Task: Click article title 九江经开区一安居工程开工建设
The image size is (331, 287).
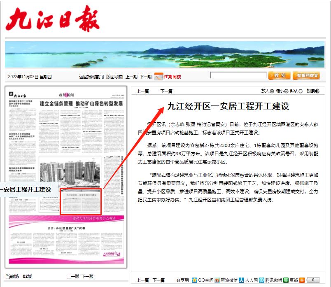Action: (x=228, y=106)
